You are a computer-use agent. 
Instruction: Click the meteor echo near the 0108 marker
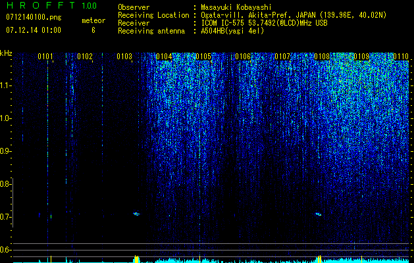pyautogui.click(x=319, y=214)
